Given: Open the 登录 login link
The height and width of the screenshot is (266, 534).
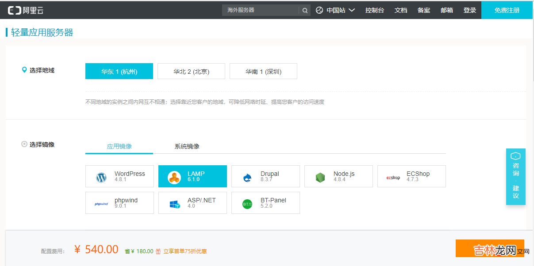Looking at the screenshot, I should pos(469,10).
